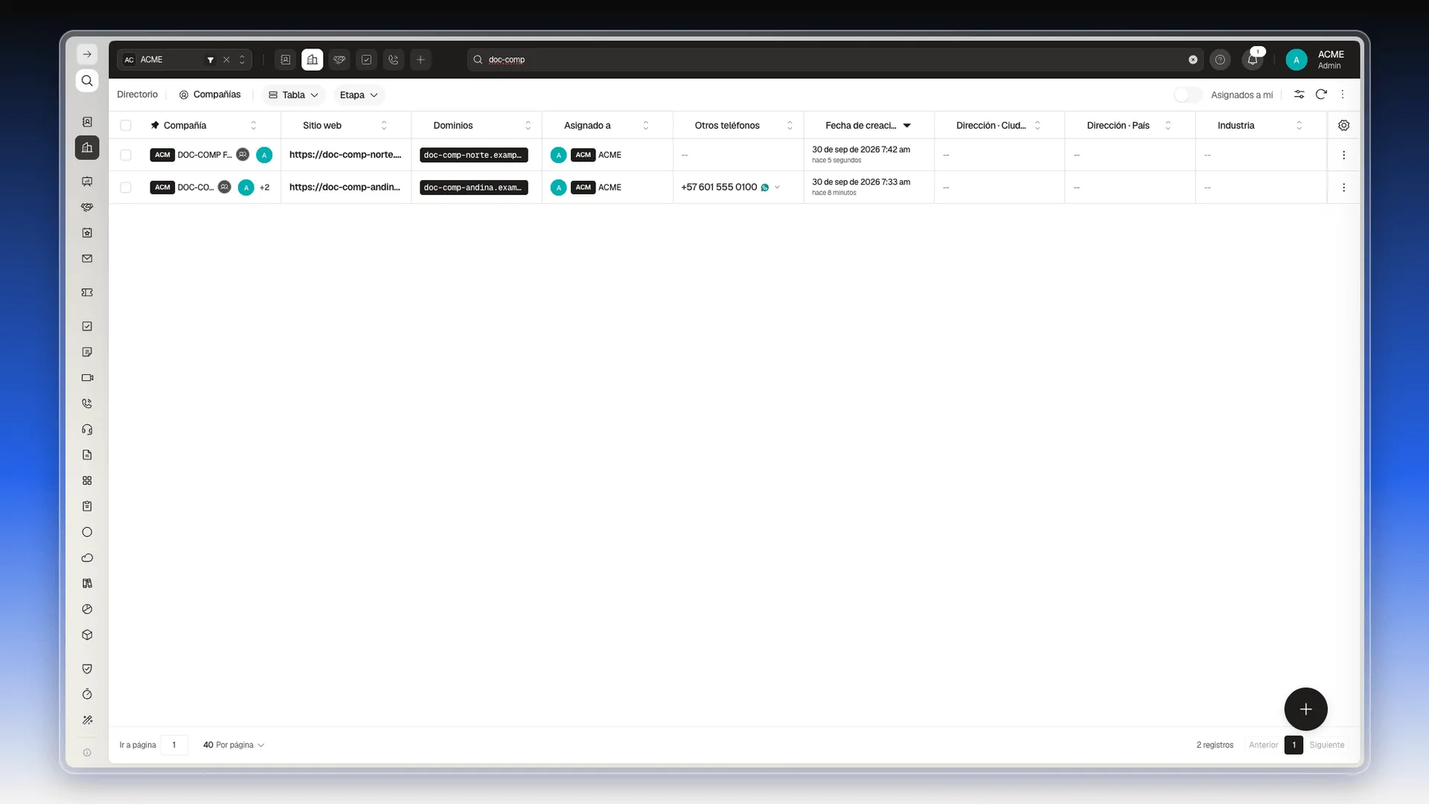Open the 40 Por página dropdown
This screenshot has width=1429, height=804.
point(234,744)
